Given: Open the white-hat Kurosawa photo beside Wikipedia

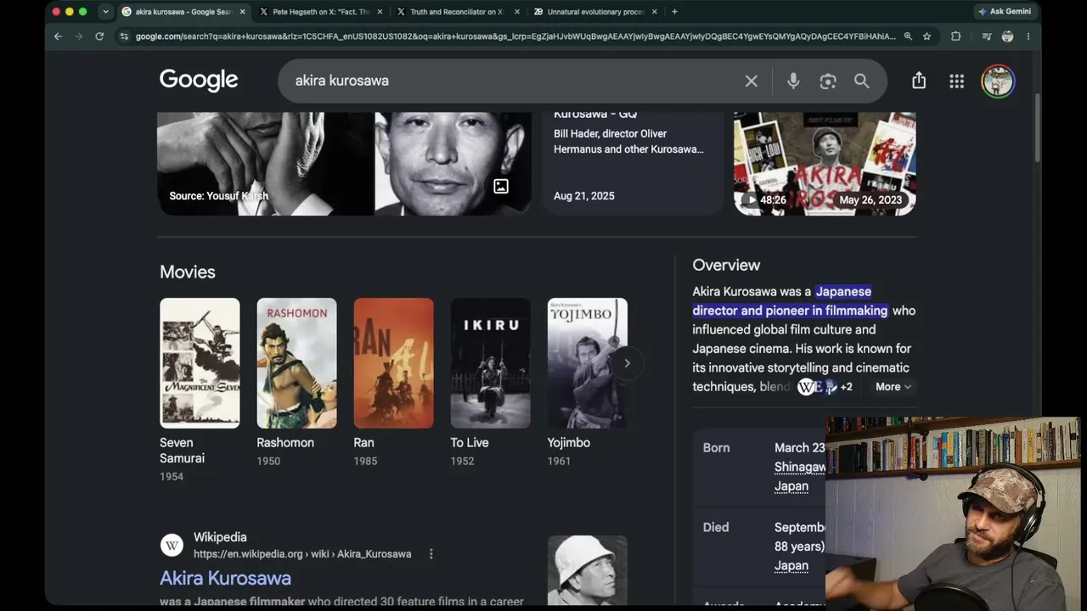Looking at the screenshot, I should [587, 570].
